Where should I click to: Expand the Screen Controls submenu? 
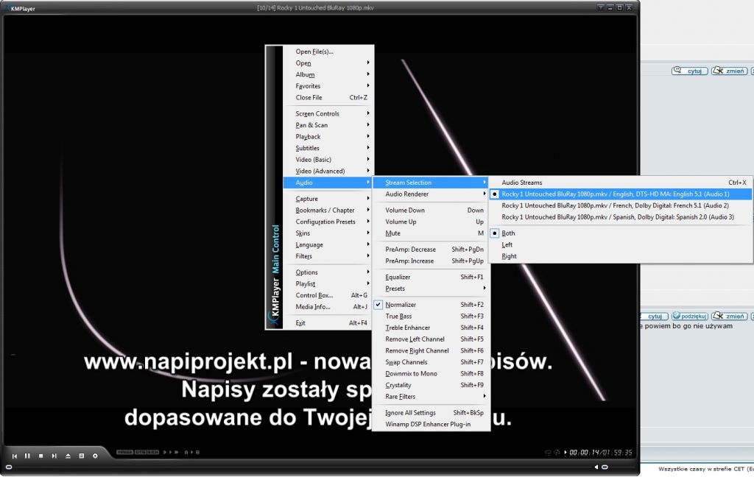pyautogui.click(x=328, y=113)
